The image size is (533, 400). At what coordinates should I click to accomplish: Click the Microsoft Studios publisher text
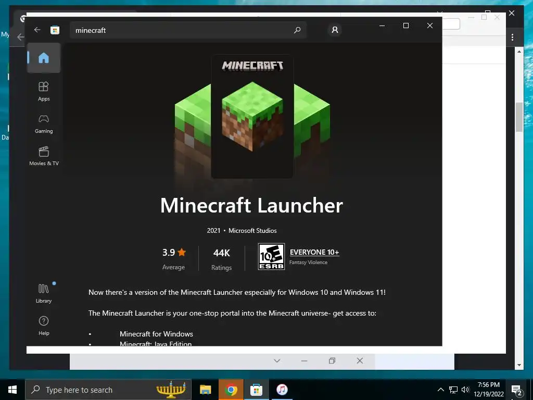click(x=252, y=231)
